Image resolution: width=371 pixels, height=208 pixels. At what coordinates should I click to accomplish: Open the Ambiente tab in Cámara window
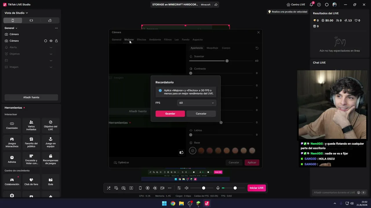click(155, 40)
